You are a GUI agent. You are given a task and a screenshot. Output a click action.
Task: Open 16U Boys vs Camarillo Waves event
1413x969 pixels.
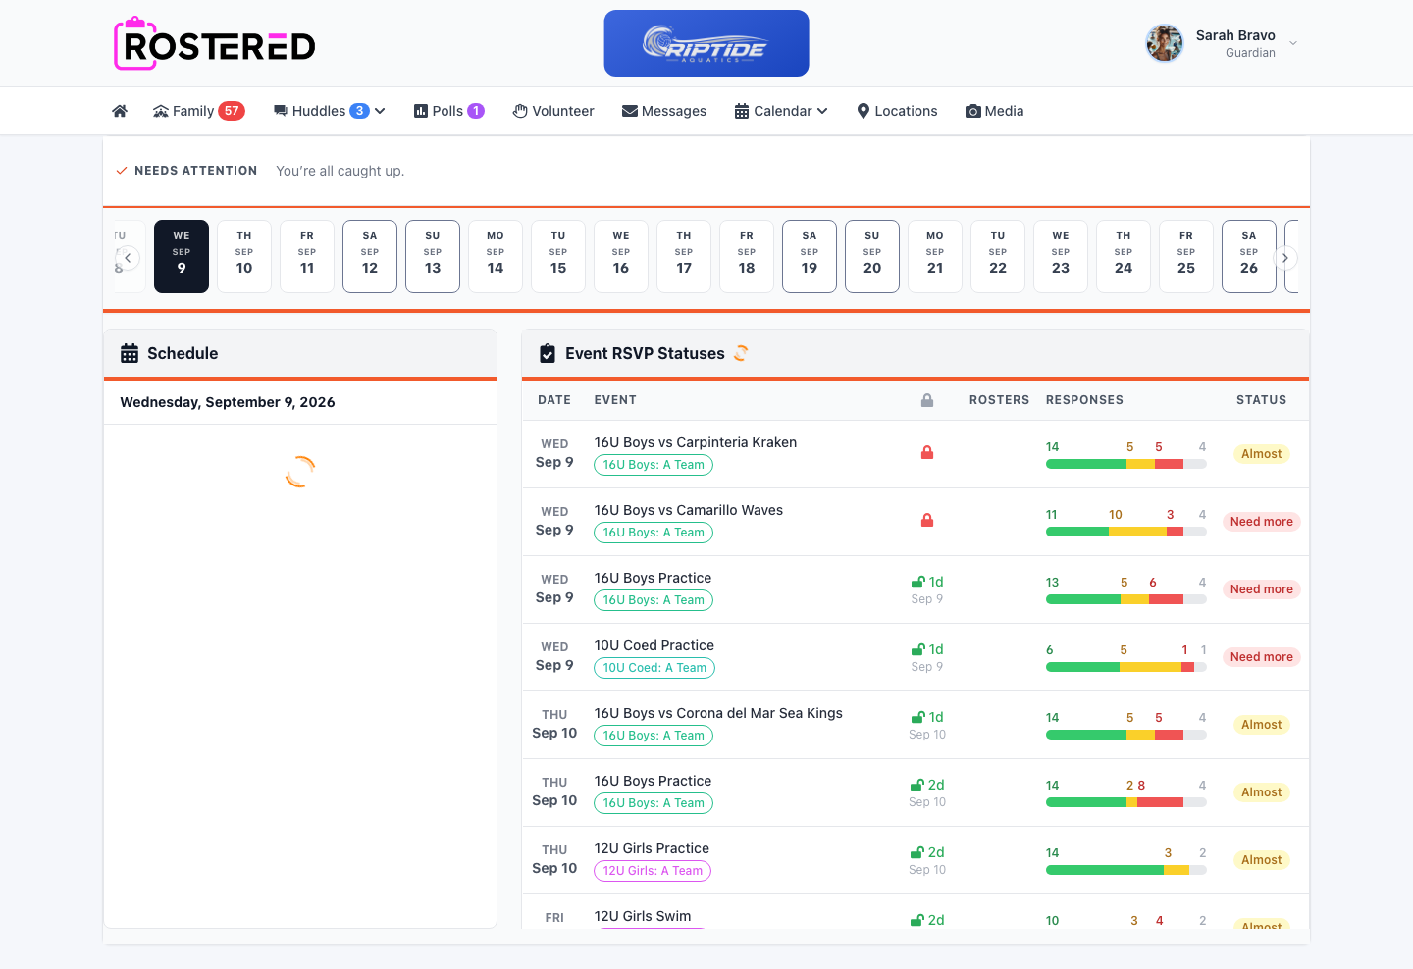[689, 510]
